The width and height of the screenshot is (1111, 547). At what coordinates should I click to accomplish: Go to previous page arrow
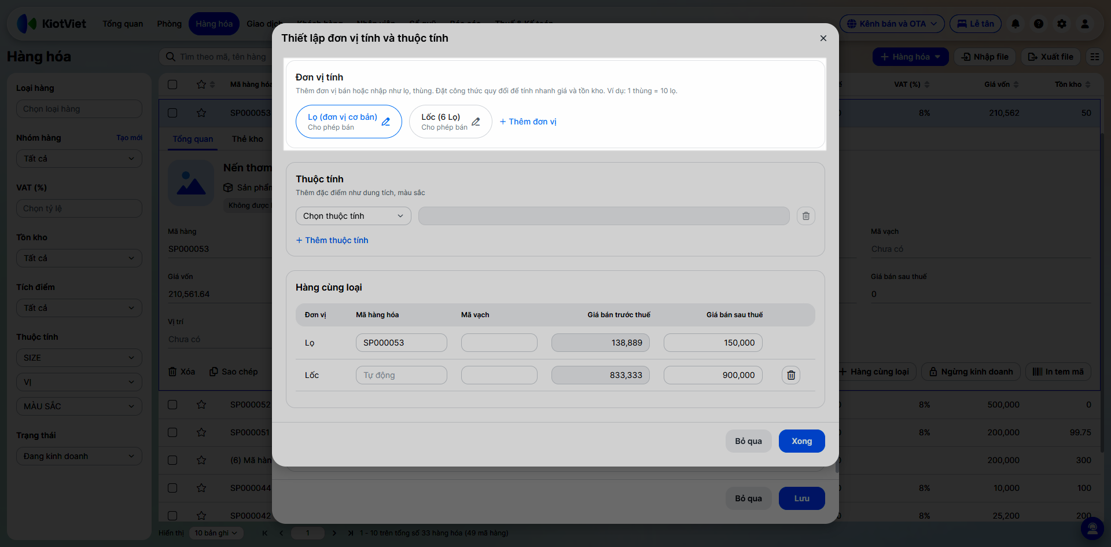pyautogui.click(x=281, y=533)
